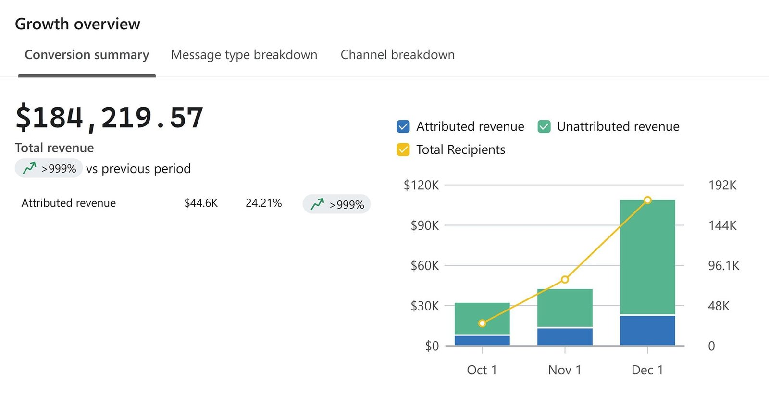Click Oct 1 attributed revenue blue bar
Viewport: 769px width, 397px height.
[482, 340]
